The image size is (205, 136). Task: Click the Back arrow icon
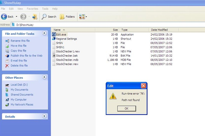[4, 17]
